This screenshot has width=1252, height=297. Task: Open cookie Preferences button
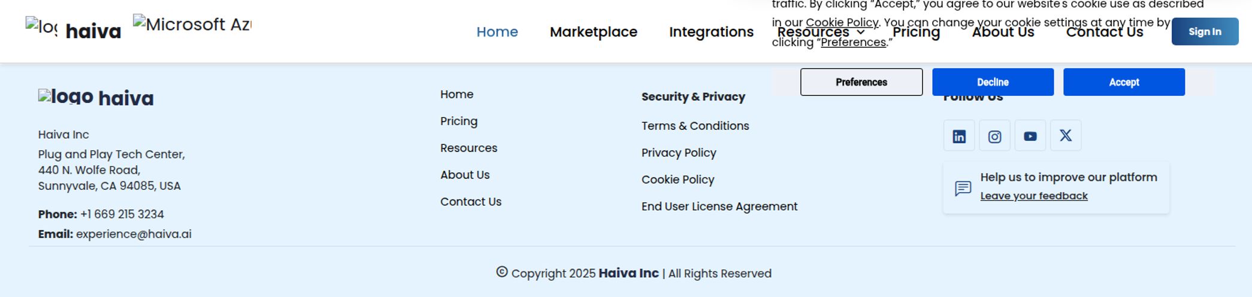pyautogui.click(x=861, y=82)
